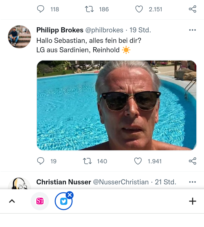Share Philipp Brokes' tweet
Viewport: 204px width, 227px height.
point(192,161)
